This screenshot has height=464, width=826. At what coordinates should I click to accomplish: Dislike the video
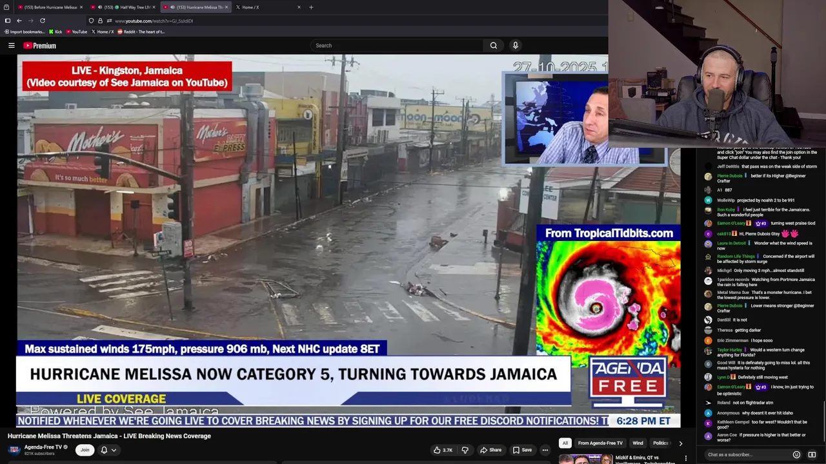465,450
